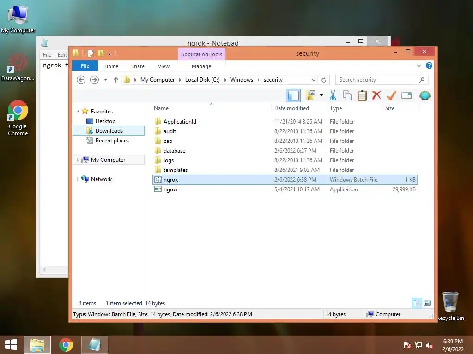The width and height of the screenshot is (473, 354).
Task: Switch to Notepad via taskbar icon
Action: tap(94, 345)
